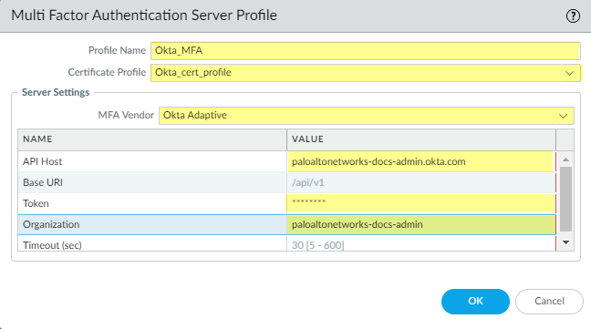Edit the API Host value paloaltonetworks-docs-admin.okta.com
The image size is (591, 329).
pyautogui.click(x=421, y=162)
